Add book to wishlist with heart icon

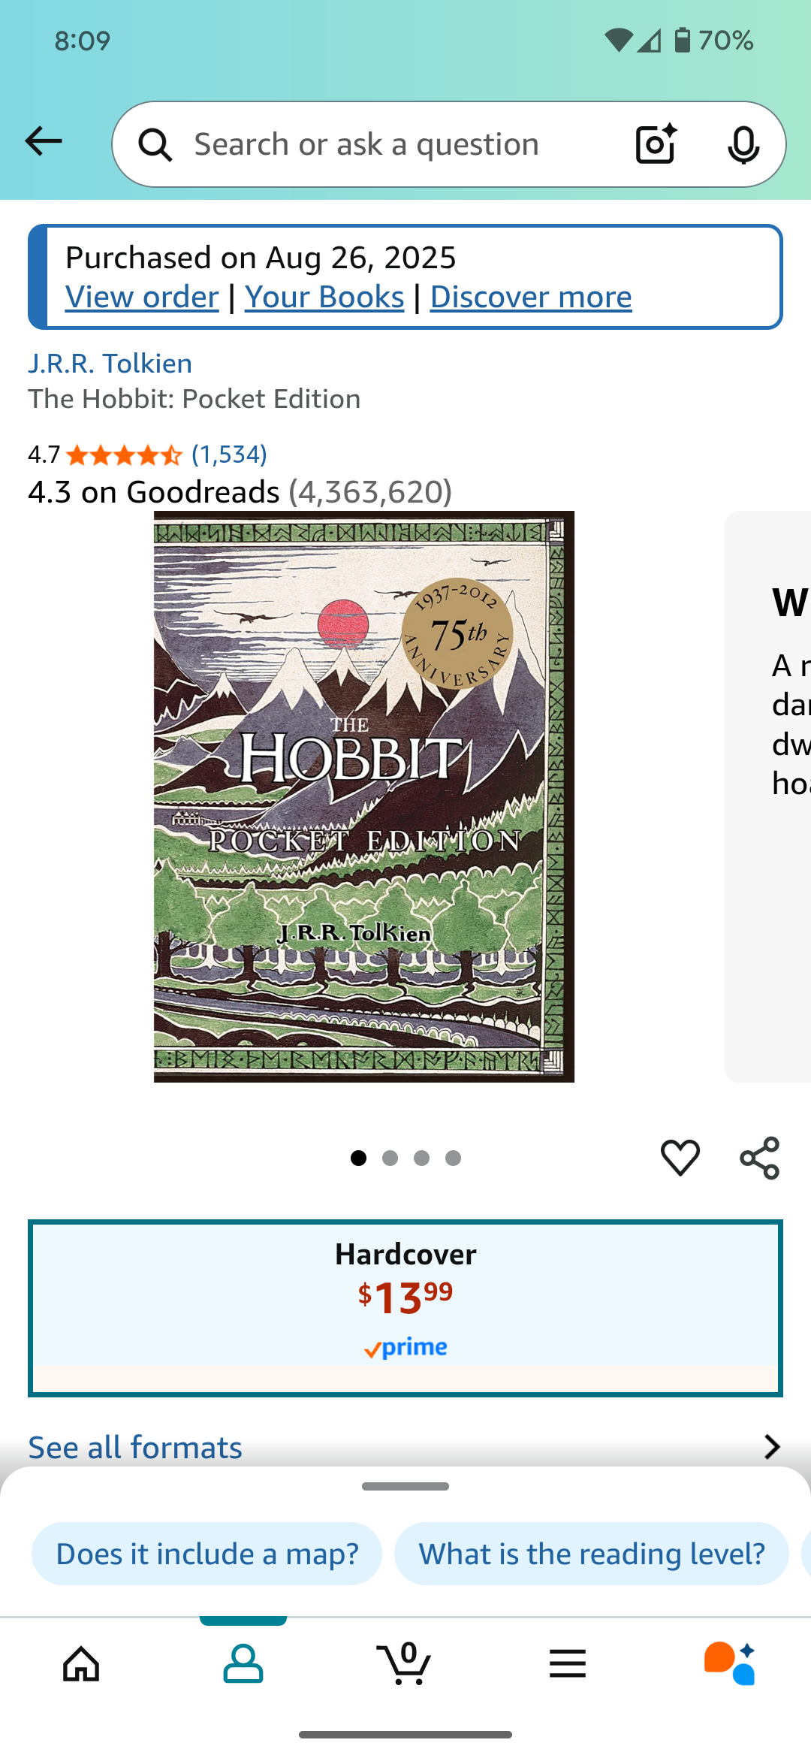pyautogui.click(x=680, y=1157)
